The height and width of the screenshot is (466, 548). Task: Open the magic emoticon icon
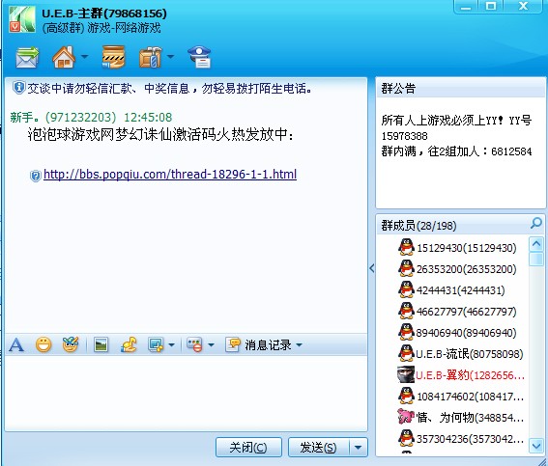point(71,344)
